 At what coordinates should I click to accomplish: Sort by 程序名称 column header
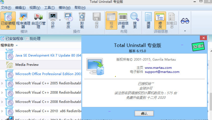pos(7,45)
